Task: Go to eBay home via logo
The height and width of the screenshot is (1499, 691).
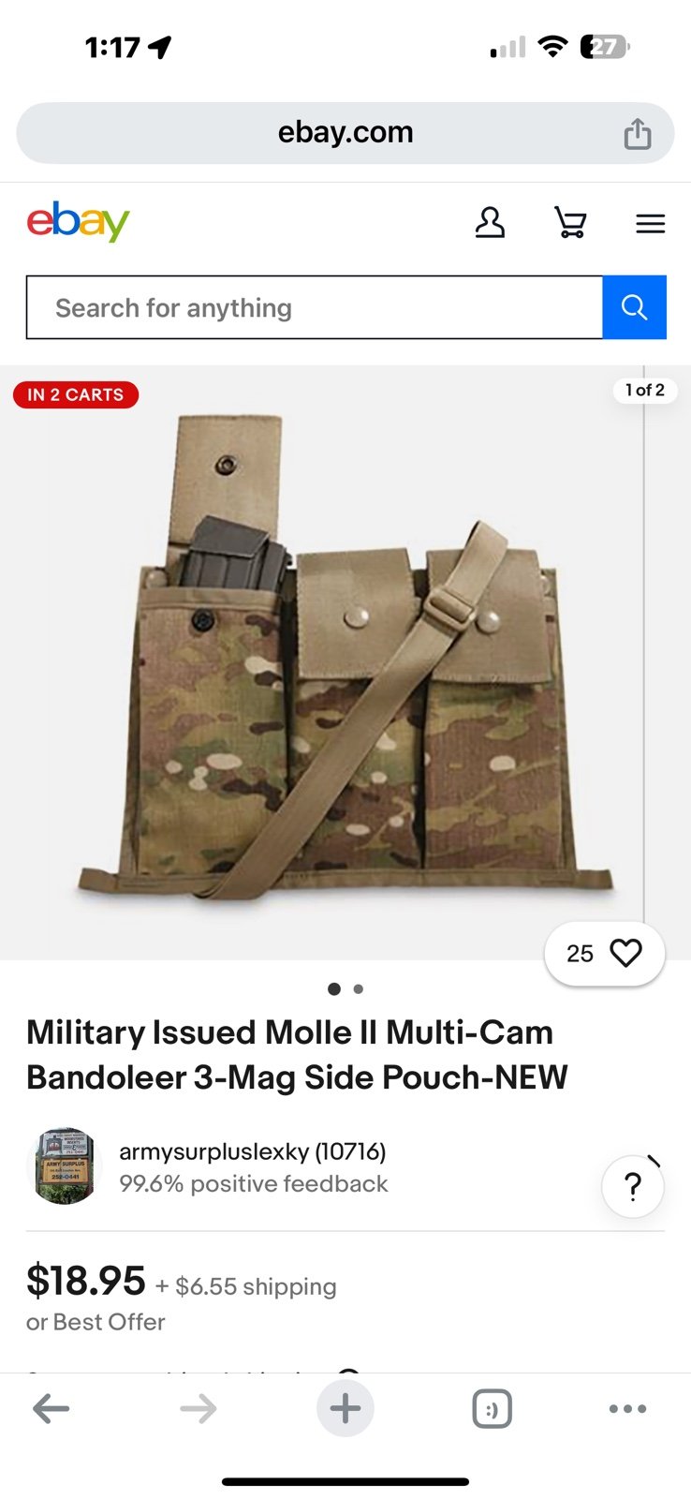Action: coord(78,222)
